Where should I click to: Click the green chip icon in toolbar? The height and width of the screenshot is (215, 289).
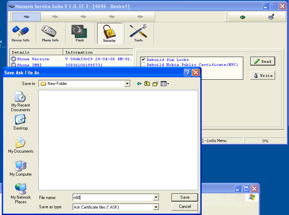[x=242, y=17]
